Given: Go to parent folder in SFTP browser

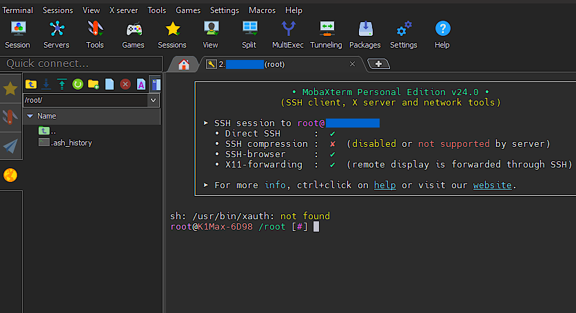Looking at the screenshot, I should point(31,84).
